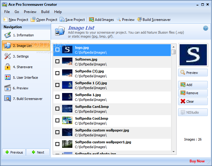212x166 pixels.
Task: Click the Images : 26 count text
Action: 193,139
